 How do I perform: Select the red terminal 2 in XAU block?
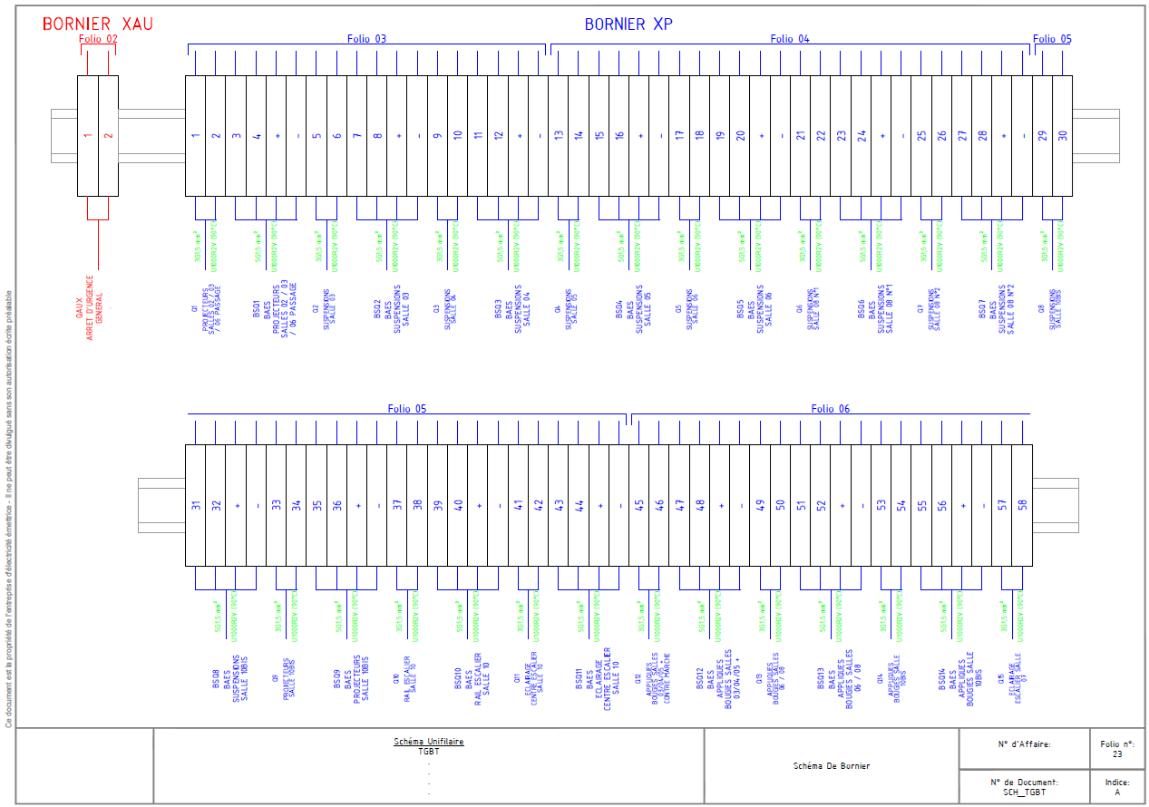tap(108, 136)
